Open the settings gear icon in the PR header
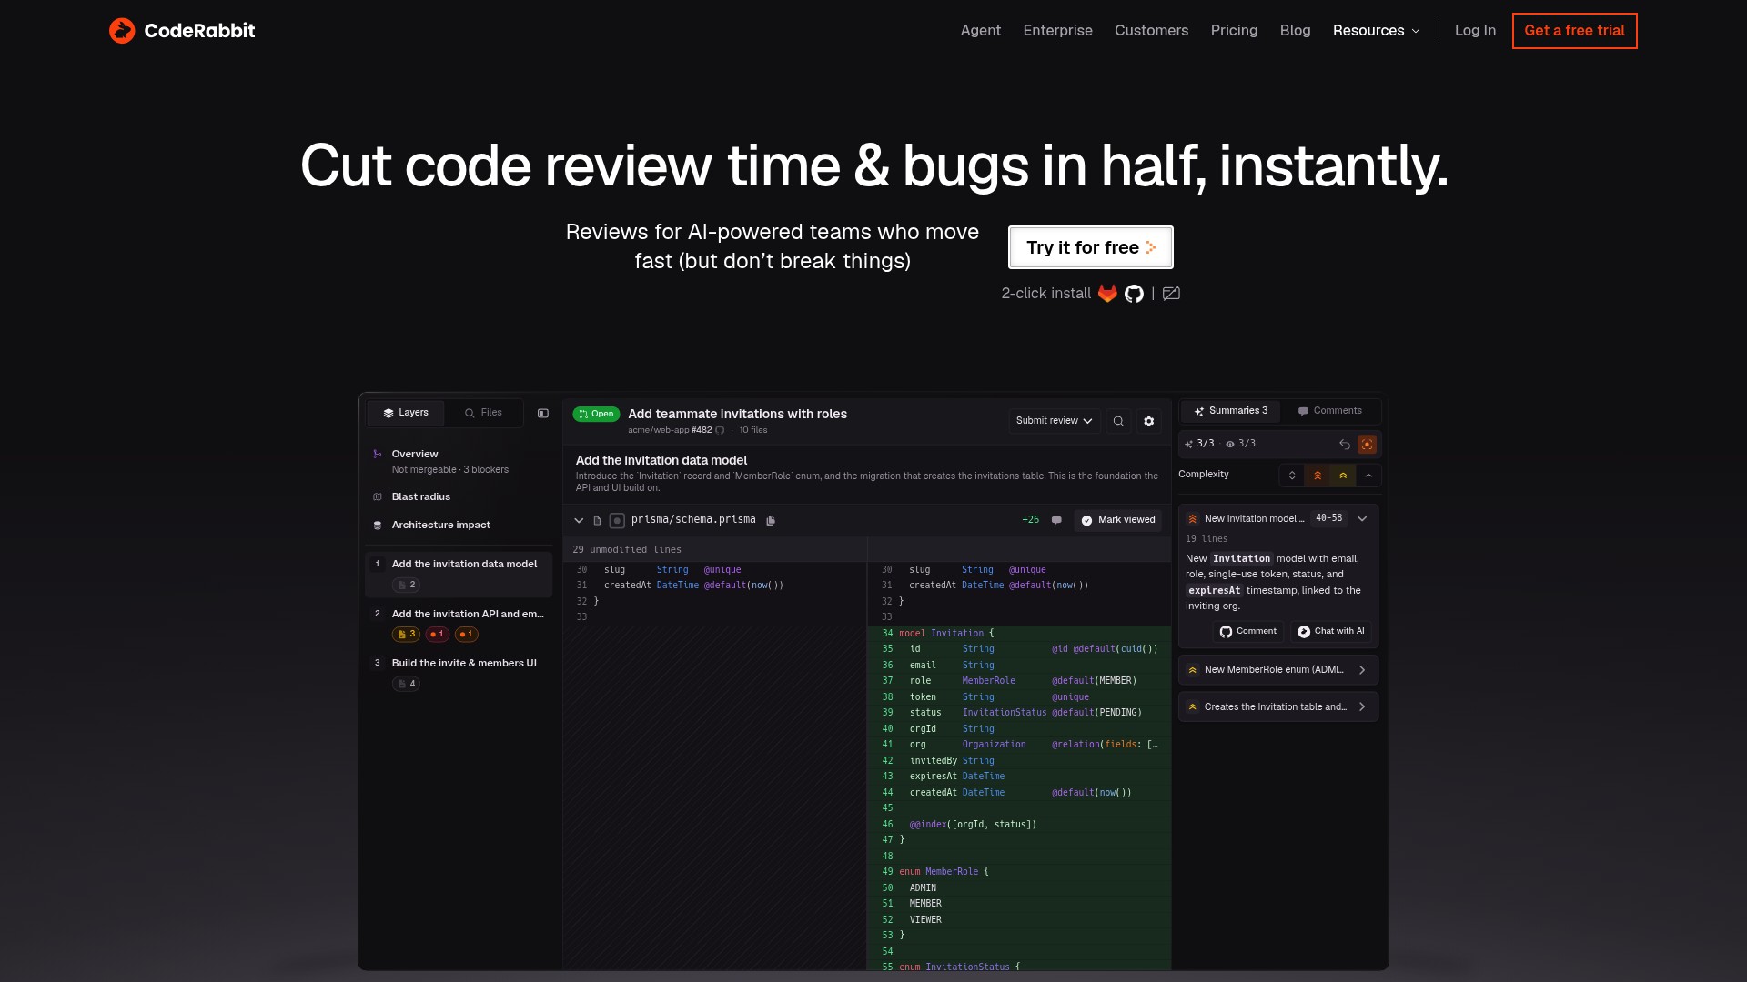This screenshot has height=982, width=1747. point(1149,421)
